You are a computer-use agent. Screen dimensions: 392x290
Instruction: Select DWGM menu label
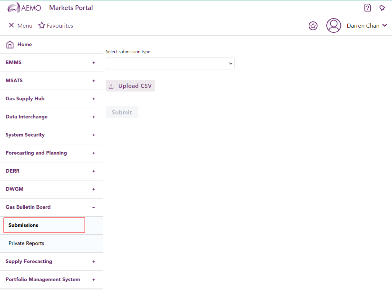pyautogui.click(x=14, y=189)
